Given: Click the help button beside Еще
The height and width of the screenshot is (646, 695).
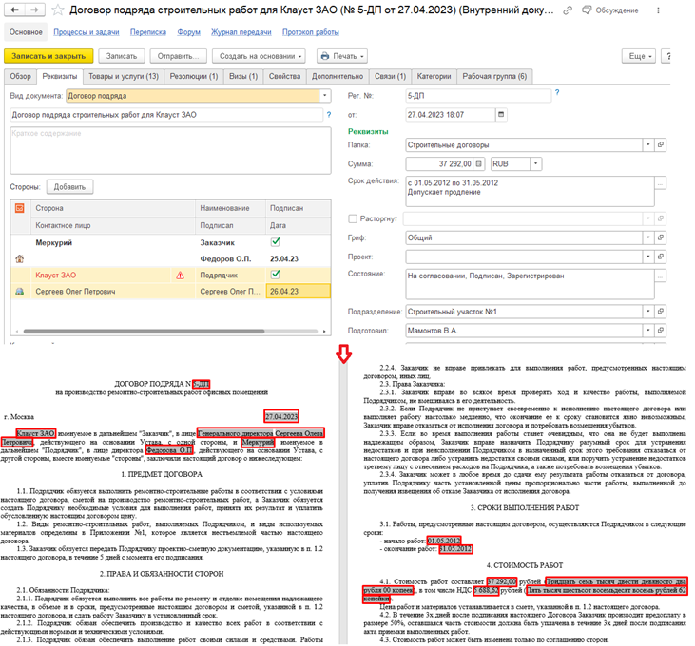Looking at the screenshot, I should pos(666,56).
